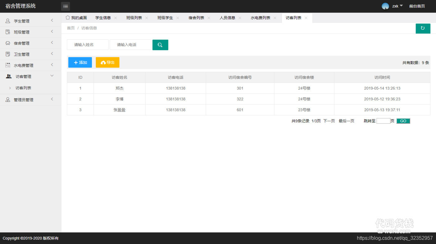Expand the 卫生管理 menu chevron
Image resolution: width=436 pixels, height=244 pixels.
click(52, 53)
